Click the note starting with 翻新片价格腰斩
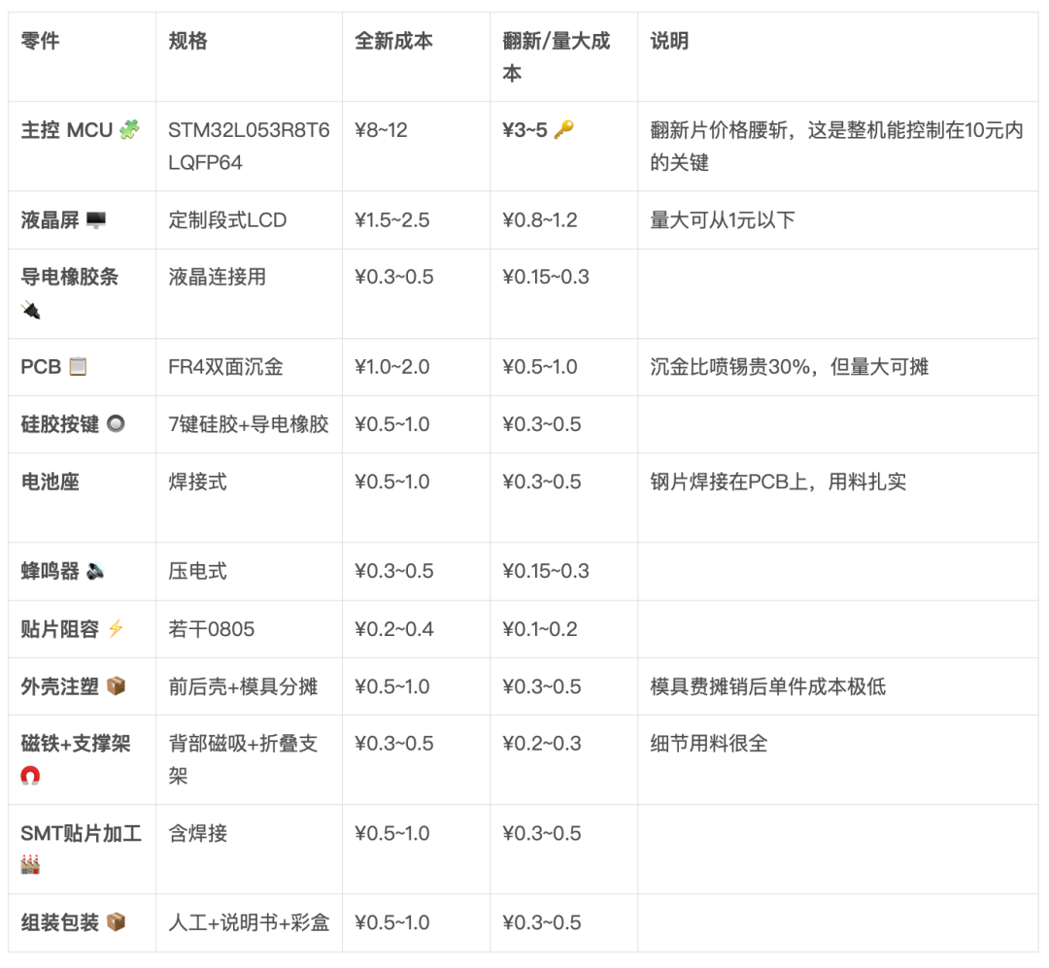 836,146
